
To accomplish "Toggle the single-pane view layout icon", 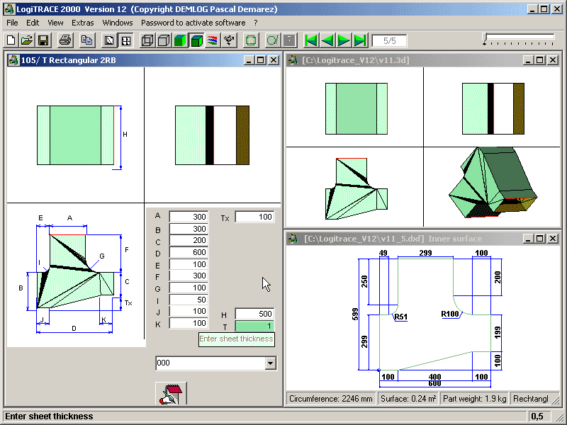I will click(x=109, y=40).
